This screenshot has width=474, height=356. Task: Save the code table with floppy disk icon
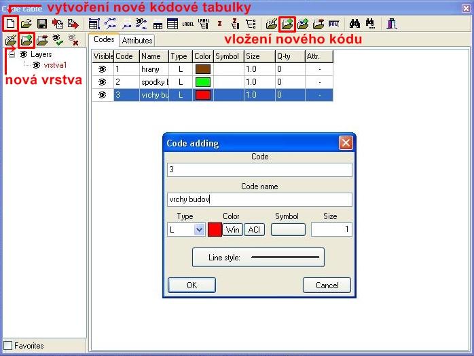(42, 24)
